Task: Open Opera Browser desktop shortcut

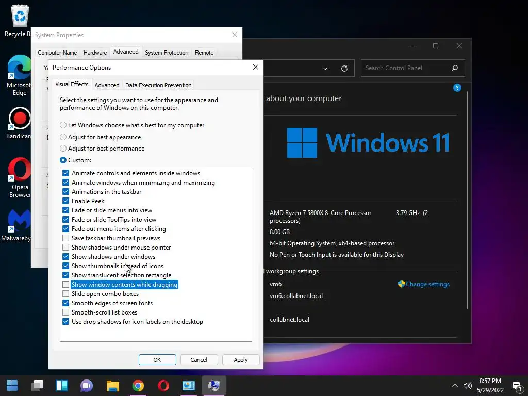Action: pyautogui.click(x=20, y=178)
